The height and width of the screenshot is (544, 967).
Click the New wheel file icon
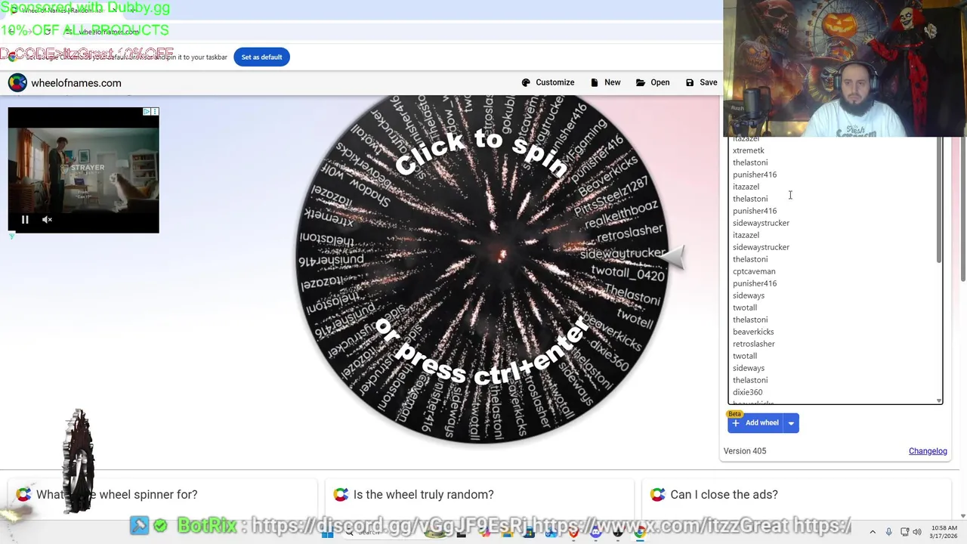pos(595,82)
